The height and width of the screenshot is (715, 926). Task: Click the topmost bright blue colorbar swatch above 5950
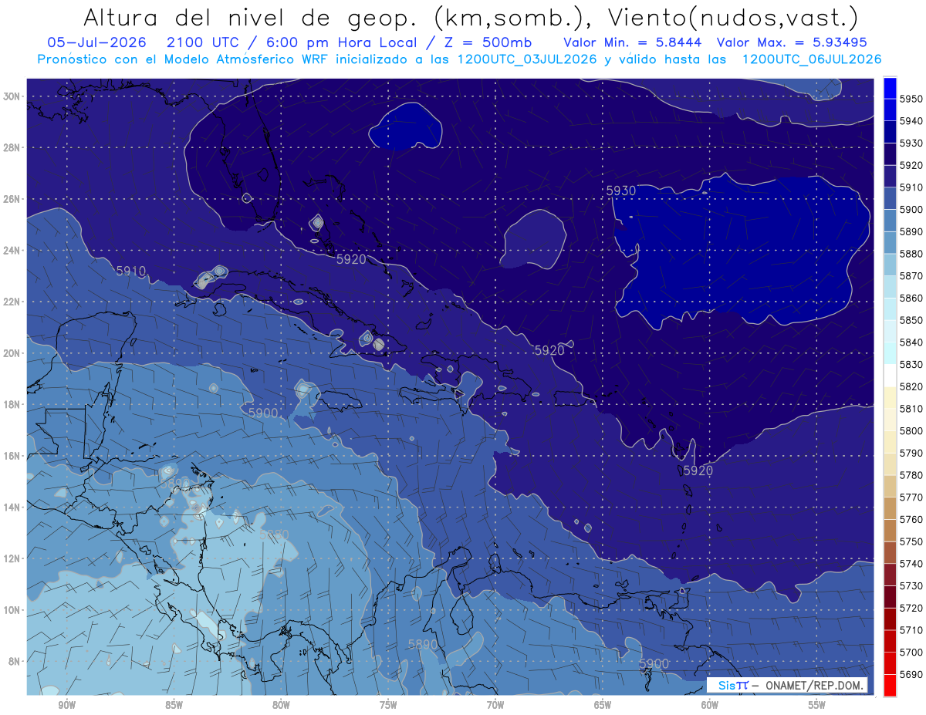click(890, 88)
